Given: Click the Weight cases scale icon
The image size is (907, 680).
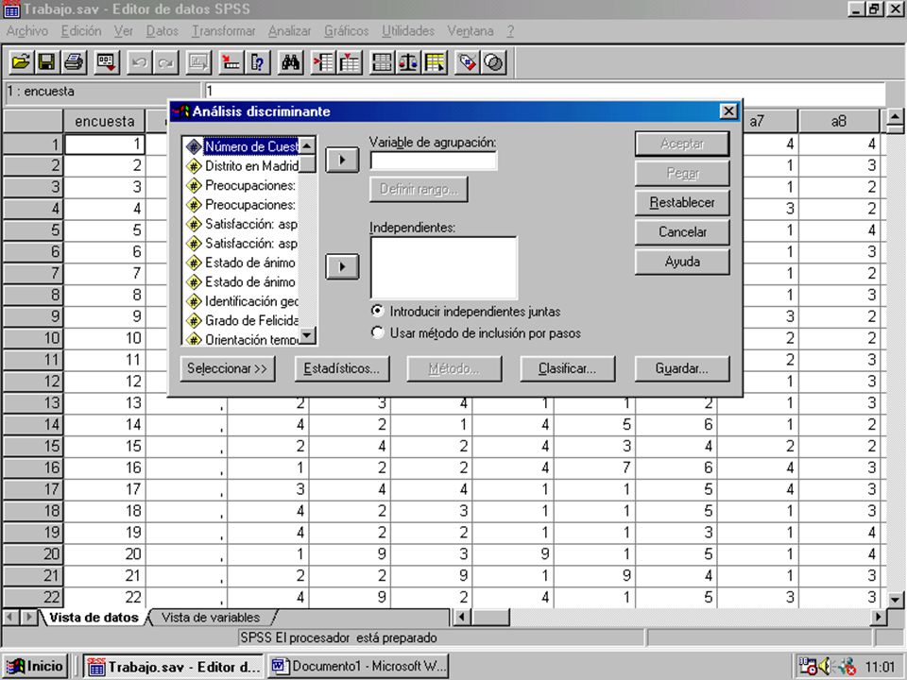Looking at the screenshot, I should coord(408,62).
